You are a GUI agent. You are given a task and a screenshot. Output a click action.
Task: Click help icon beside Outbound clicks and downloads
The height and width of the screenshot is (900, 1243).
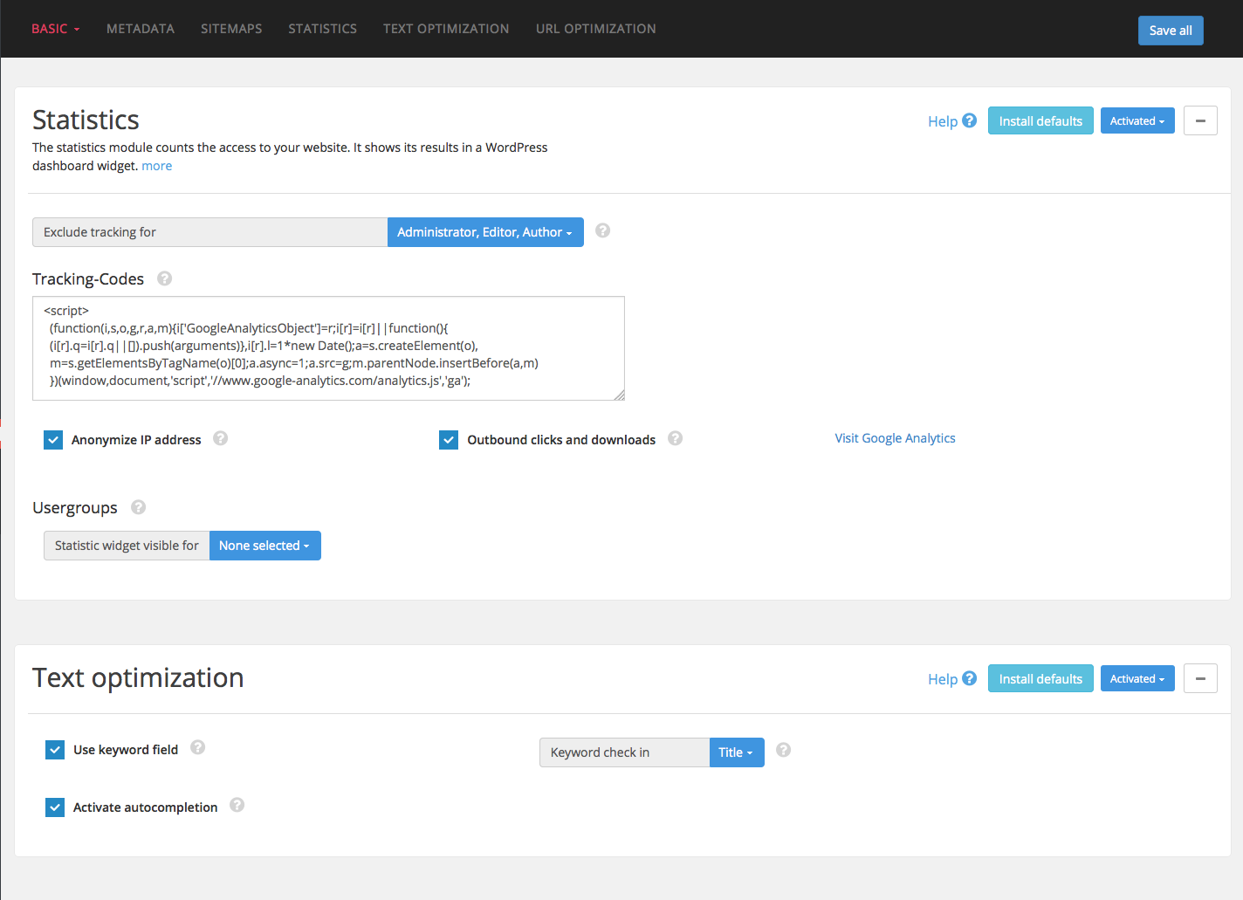[675, 438]
